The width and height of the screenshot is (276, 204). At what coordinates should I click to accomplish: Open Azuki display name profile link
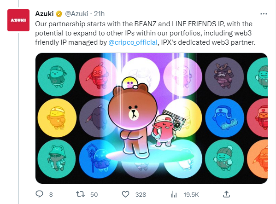tap(44, 14)
